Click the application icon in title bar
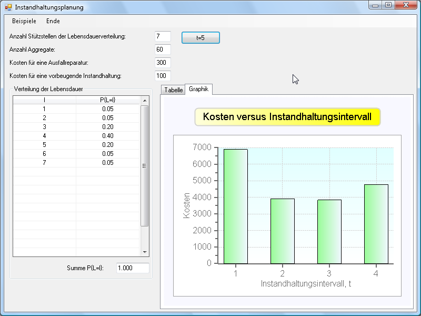This screenshot has height=316, width=421. click(x=8, y=7)
